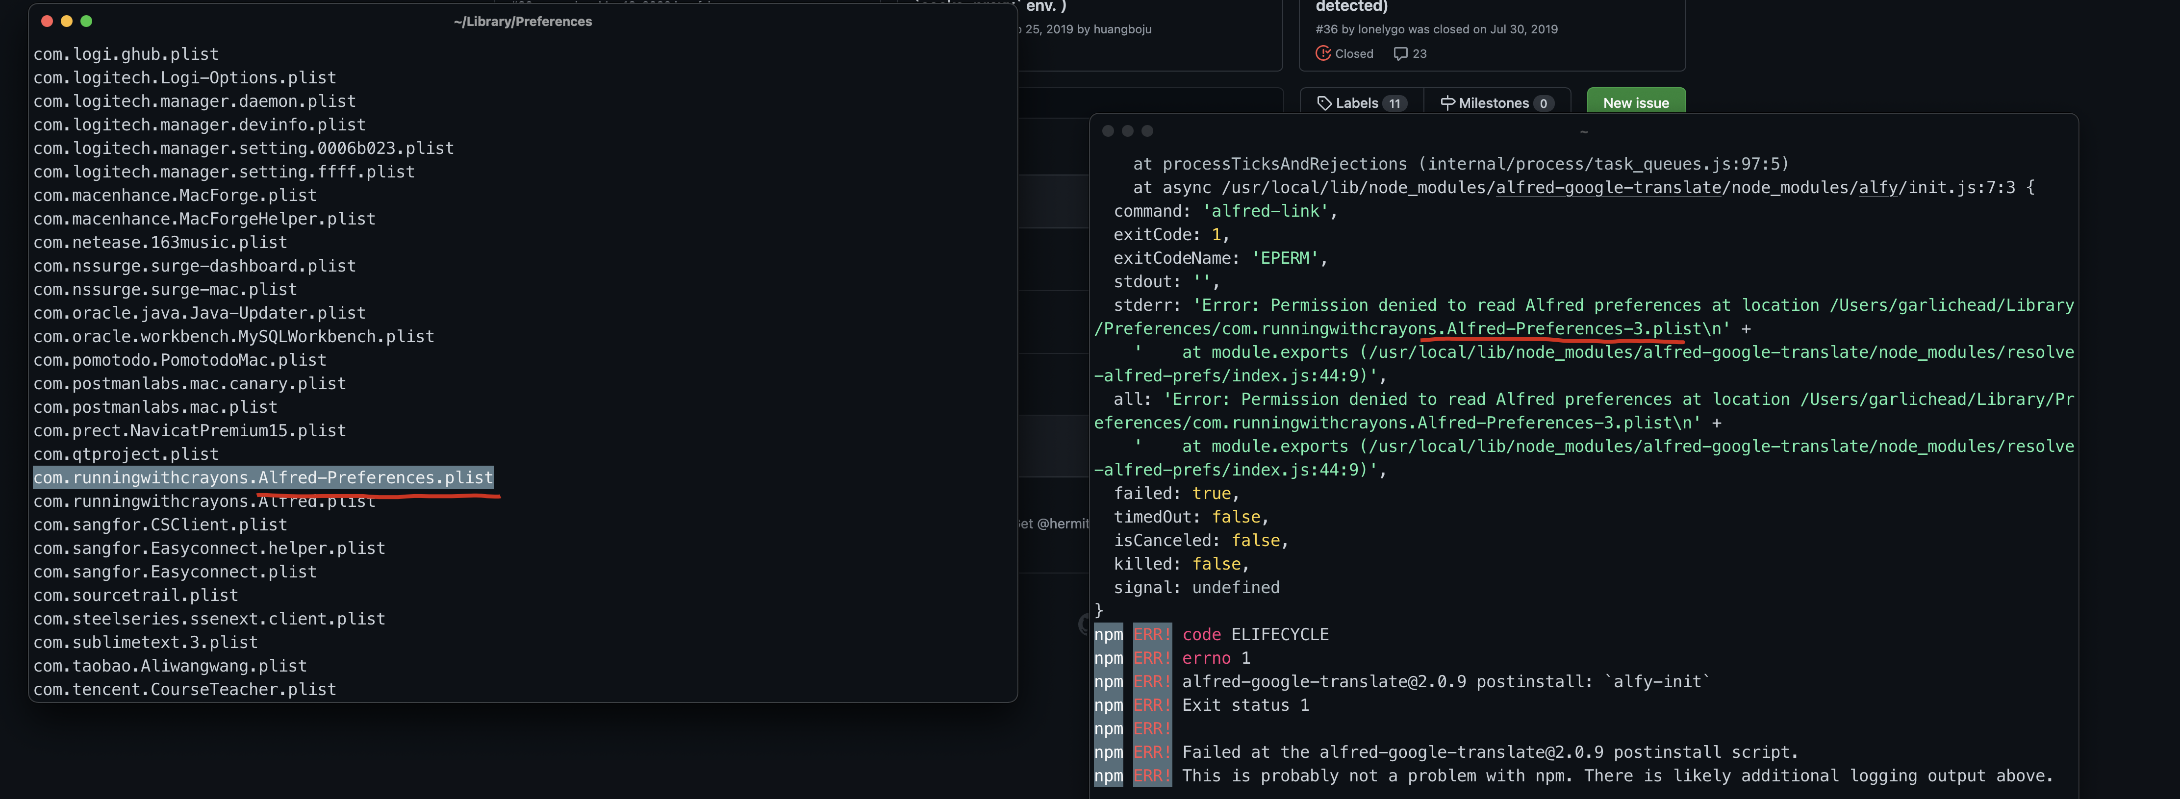Close the ~/Library/Preferences terminal with the red button
This screenshot has width=2180, height=799.
(48, 21)
